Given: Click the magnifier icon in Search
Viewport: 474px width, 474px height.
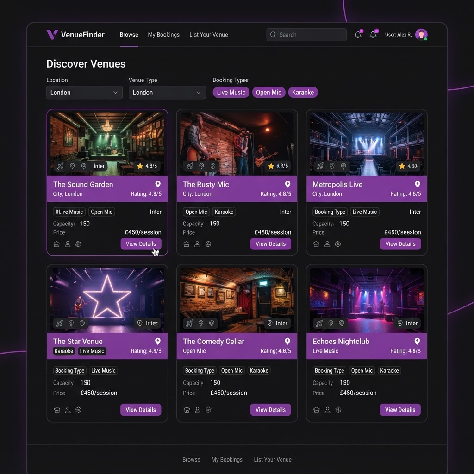Looking at the screenshot, I should (x=273, y=34).
